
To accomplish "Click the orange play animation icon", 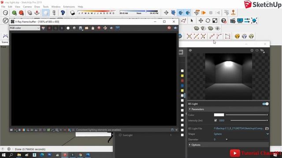I will point(204,13).
